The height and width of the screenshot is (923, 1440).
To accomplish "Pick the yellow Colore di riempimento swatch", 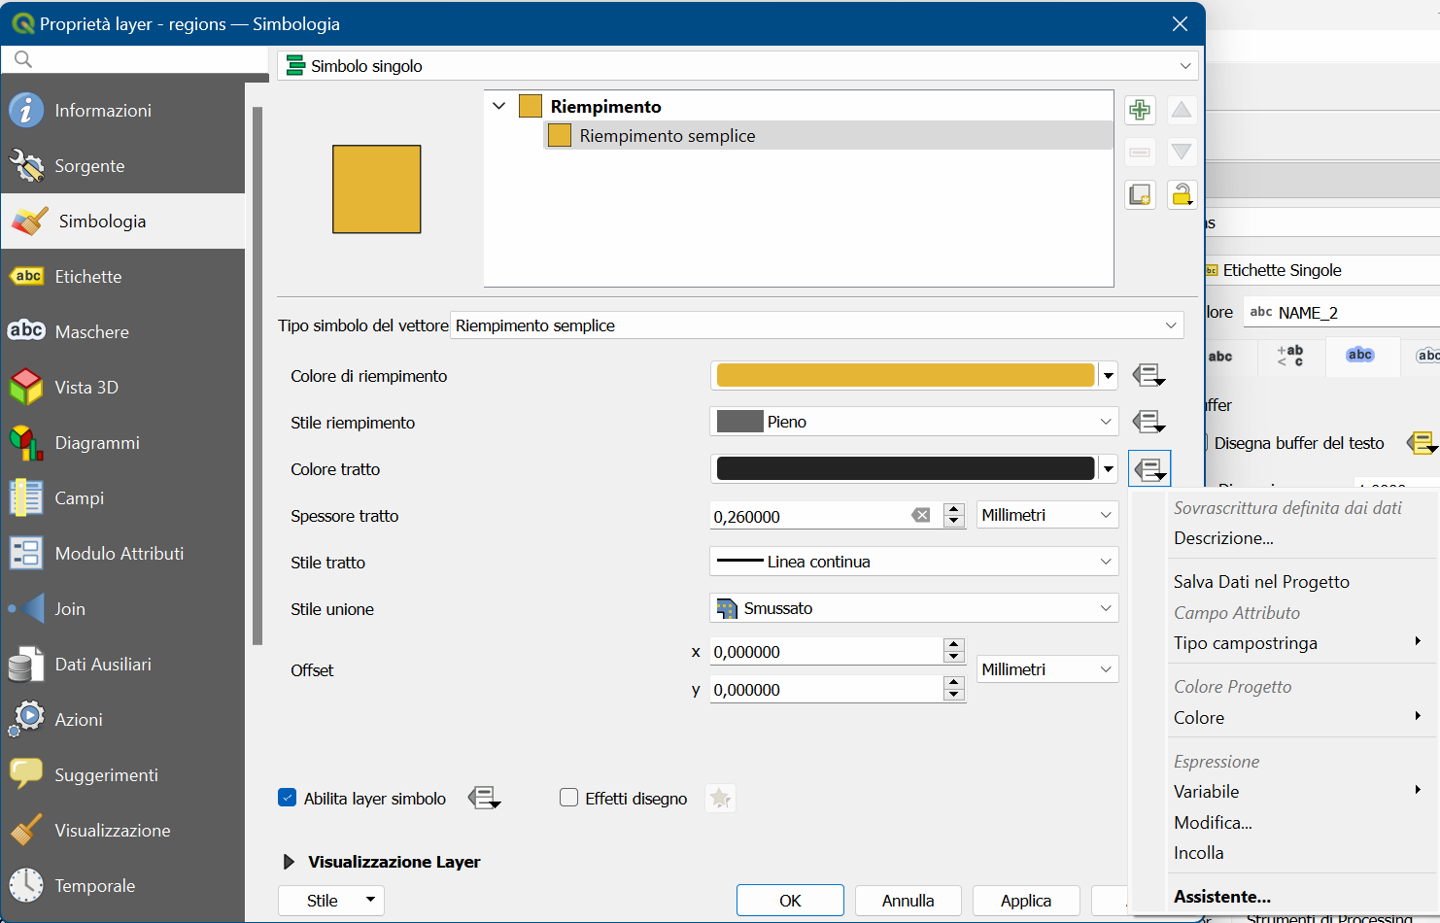I will click(906, 375).
